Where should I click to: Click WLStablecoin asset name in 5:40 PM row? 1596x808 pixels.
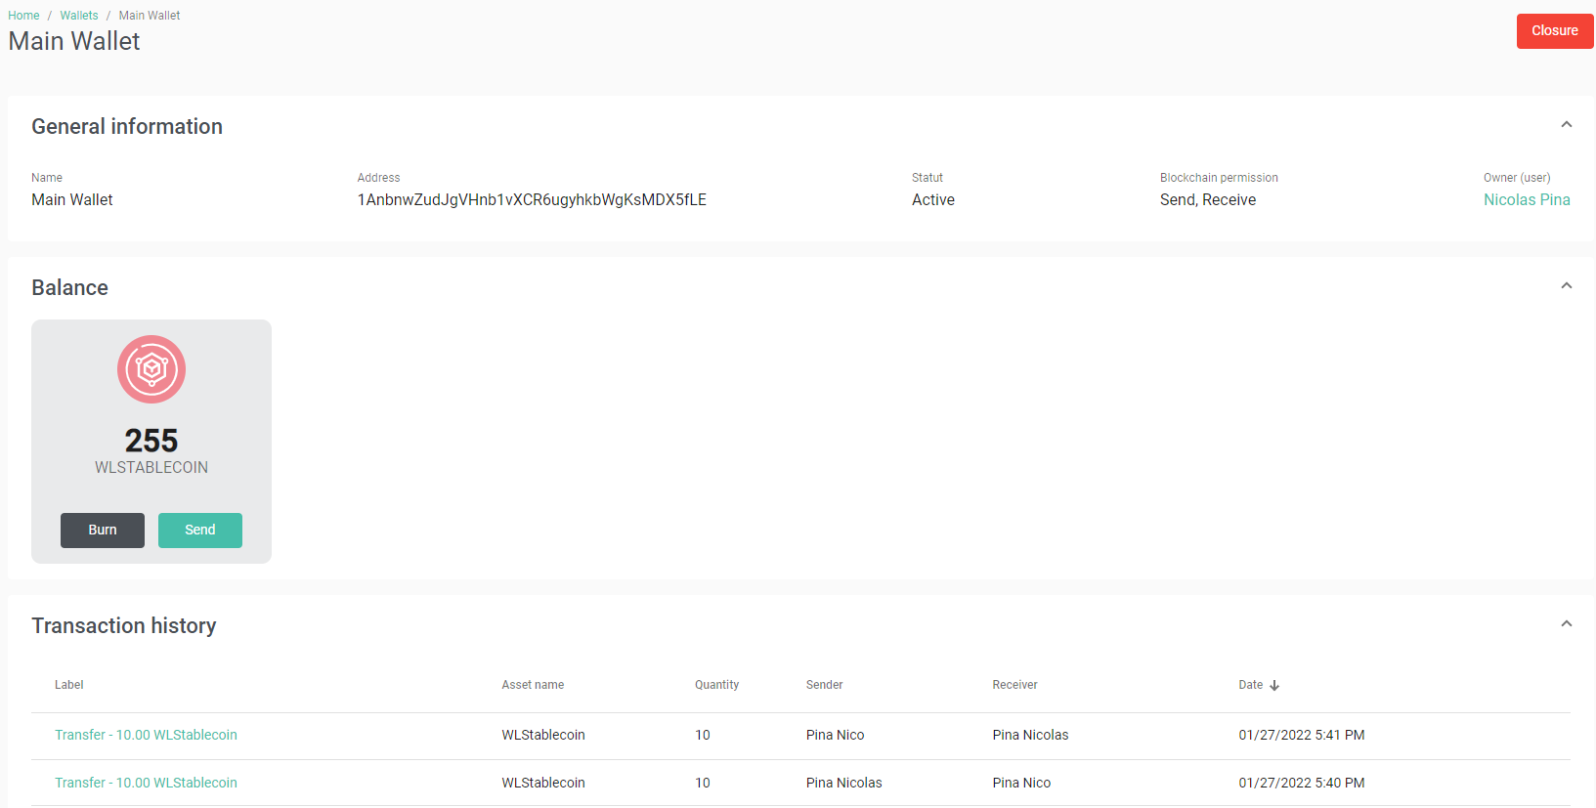pyautogui.click(x=543, y=783)
